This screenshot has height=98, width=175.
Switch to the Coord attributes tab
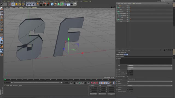[122, 54]
